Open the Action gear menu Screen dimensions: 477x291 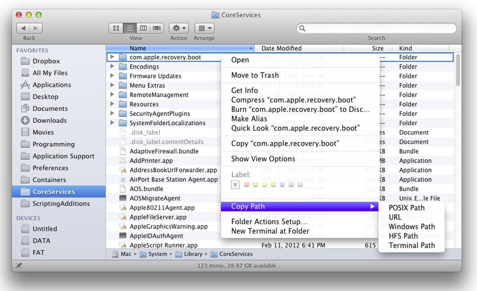pos(179,28)
